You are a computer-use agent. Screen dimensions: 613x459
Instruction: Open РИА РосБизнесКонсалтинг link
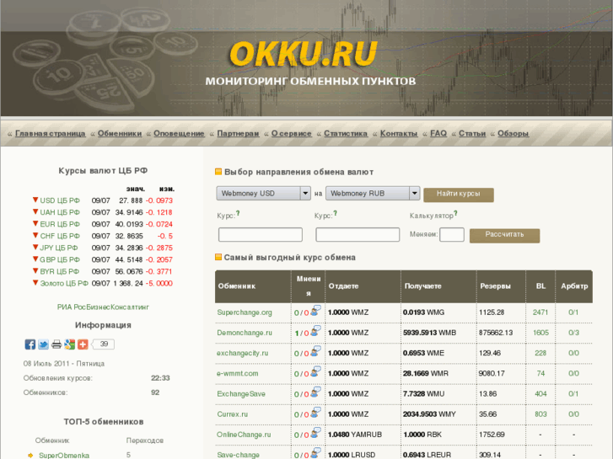click(103, 307)
